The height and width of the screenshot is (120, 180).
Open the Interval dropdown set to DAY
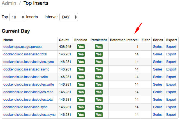[69, 17]
